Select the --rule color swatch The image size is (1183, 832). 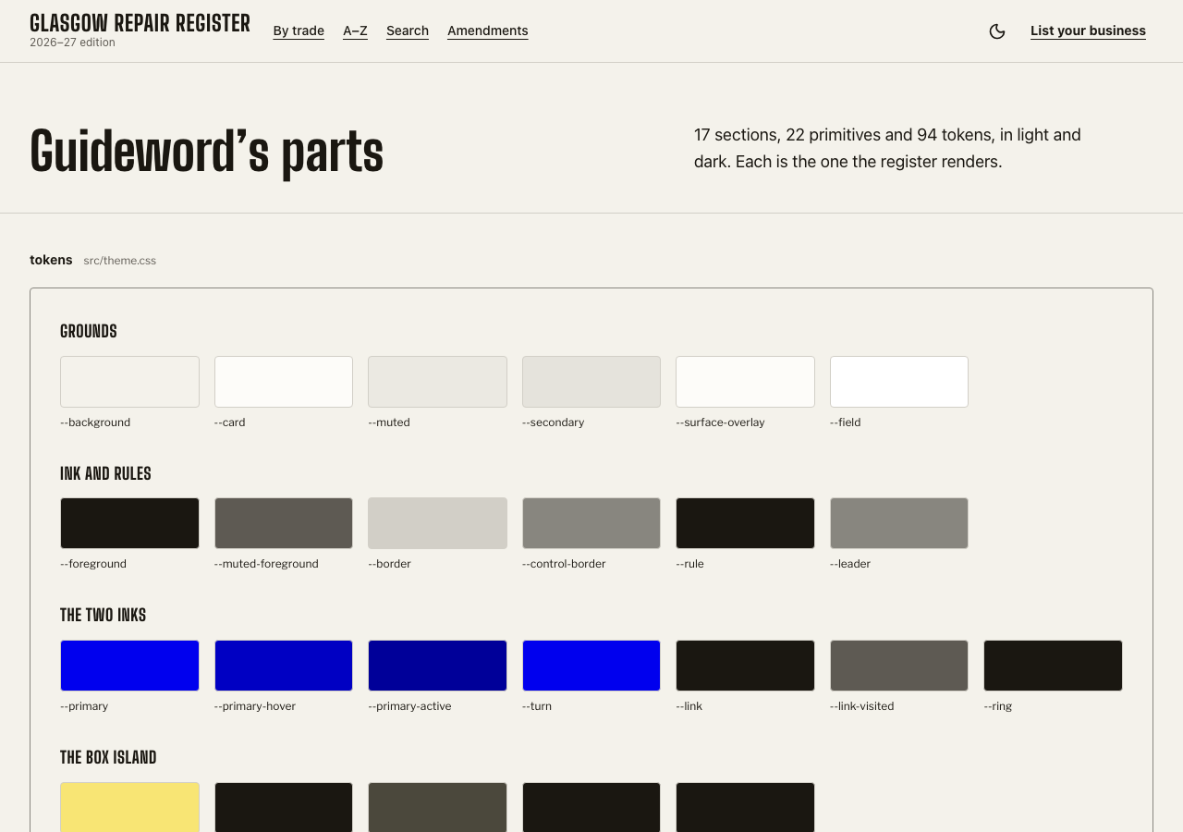click(x=745, y=523)
